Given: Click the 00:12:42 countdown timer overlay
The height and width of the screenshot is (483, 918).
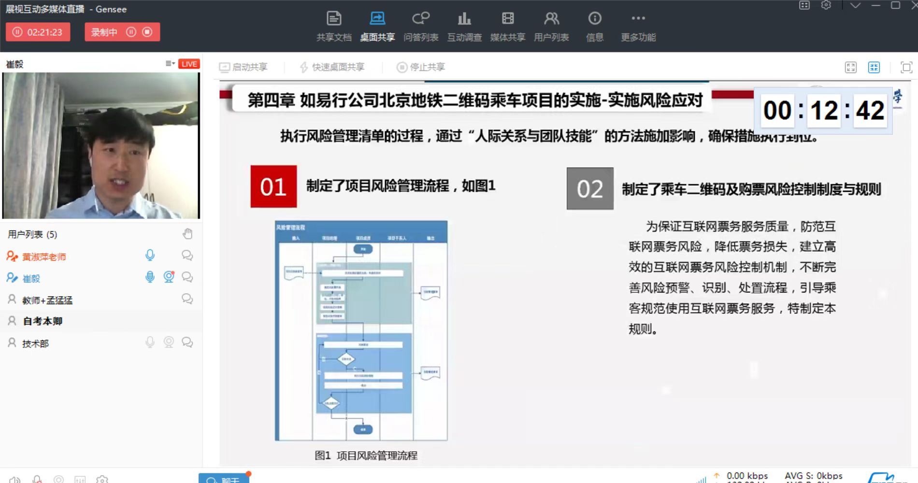Looking at the screenshot, I should [824, 110].
